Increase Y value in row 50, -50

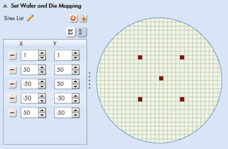point(76,110)
